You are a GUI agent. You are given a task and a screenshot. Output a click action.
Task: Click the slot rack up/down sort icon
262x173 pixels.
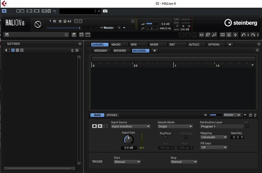pos(6,50)
